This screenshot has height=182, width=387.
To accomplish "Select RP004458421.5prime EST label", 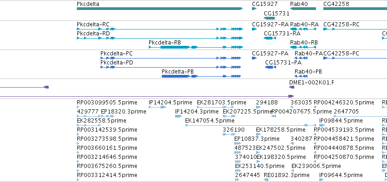I will [x=344, y=139].
